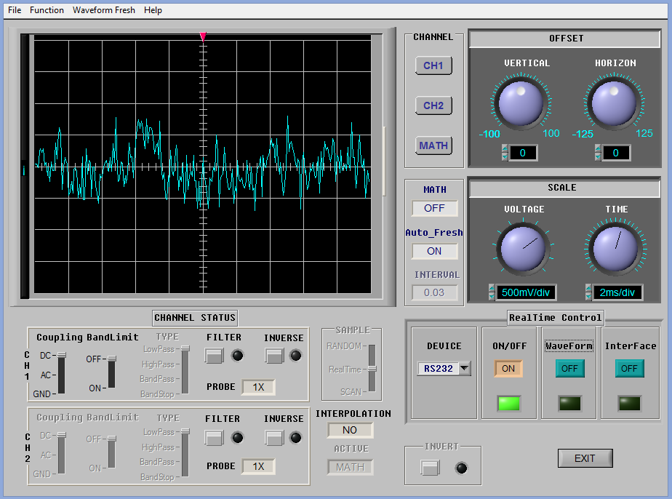Image resolution: width=672 pixels, height=499 pixels.
Task: Click the INTERPOLATION NO button
Action: click(350, 430)
